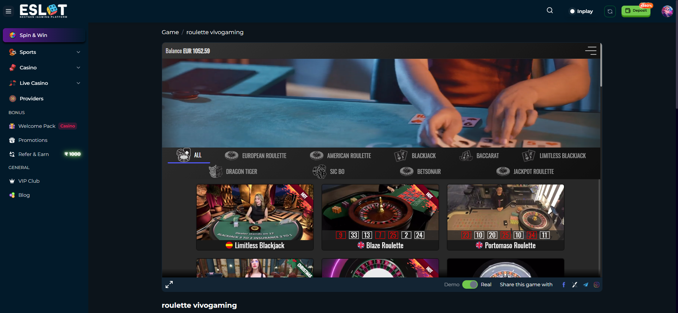Open the Refer & Earn link
Viewport: 678px width, 313px height.
34,154
